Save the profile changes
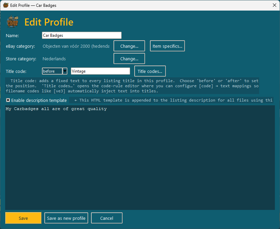This screenshot has height=229, width=280. click(24, 218)
